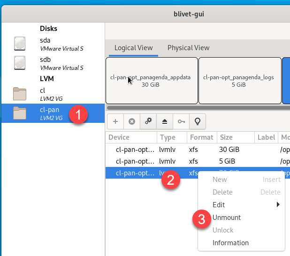Select the cl-pan-opt_panagenda_appdata block
Viewport: 290px width, 256px height.
coord(152,81)
